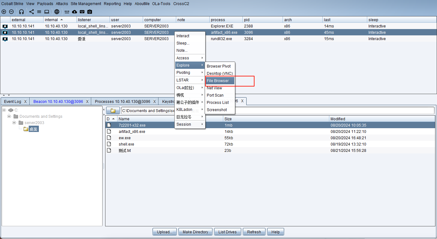Close the Processes 10.10.40.130@3096 tab
The height and width of the screenshot is (239, 437).
point(154,101)
